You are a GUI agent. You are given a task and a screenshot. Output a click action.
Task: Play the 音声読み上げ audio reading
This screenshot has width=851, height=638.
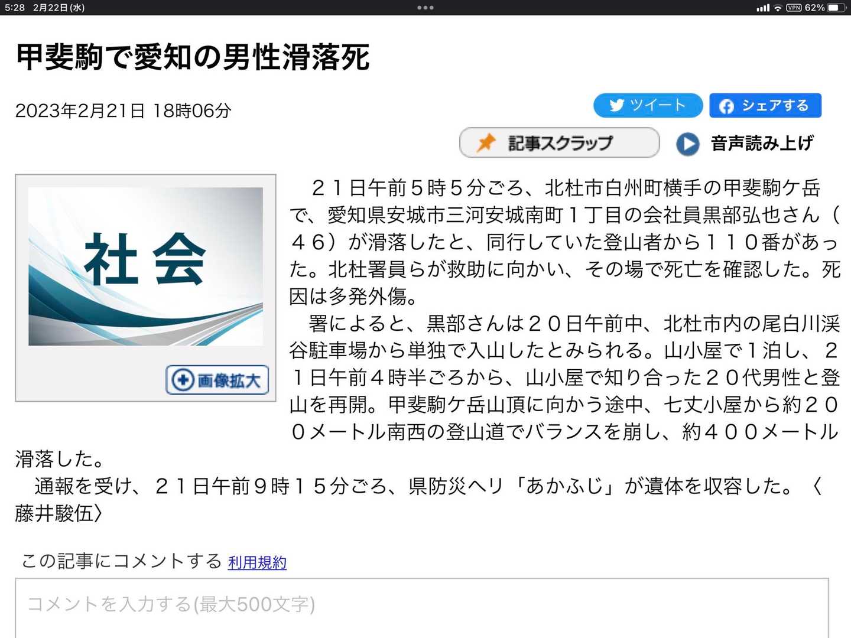coord(687,144)
